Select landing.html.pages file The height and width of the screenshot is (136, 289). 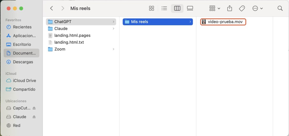tap(81, 35)
